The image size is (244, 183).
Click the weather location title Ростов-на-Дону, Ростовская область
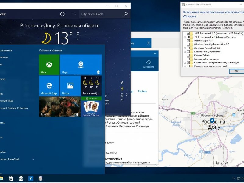tap(60, 26)
